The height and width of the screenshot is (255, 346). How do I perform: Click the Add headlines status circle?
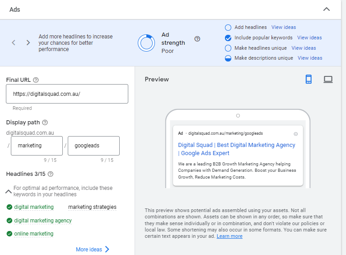[x=228, y=28]
